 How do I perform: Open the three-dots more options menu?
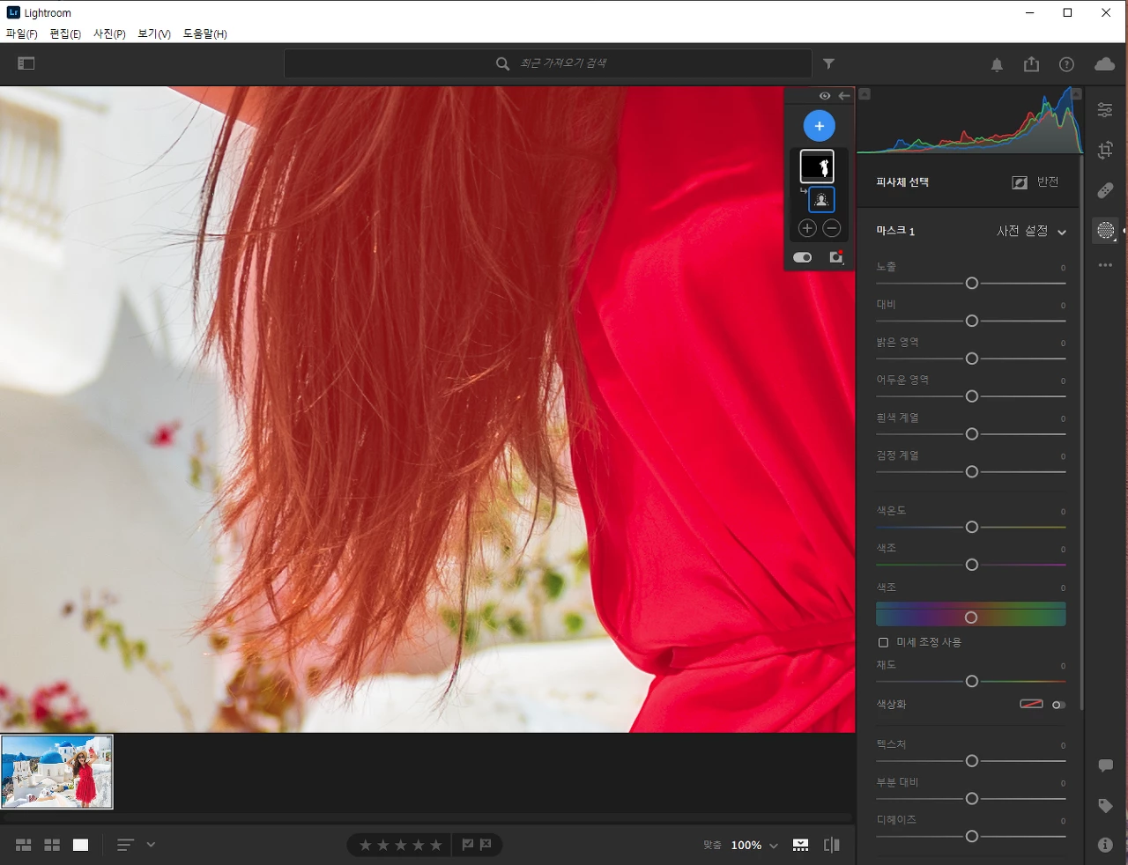point(1105,265)
